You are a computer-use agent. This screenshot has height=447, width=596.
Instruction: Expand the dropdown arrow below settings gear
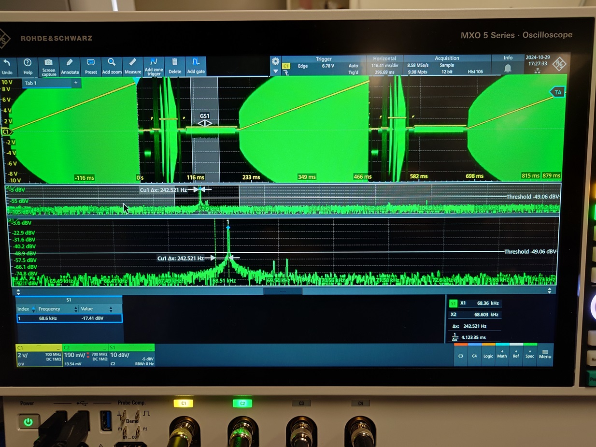coord(275,72)
